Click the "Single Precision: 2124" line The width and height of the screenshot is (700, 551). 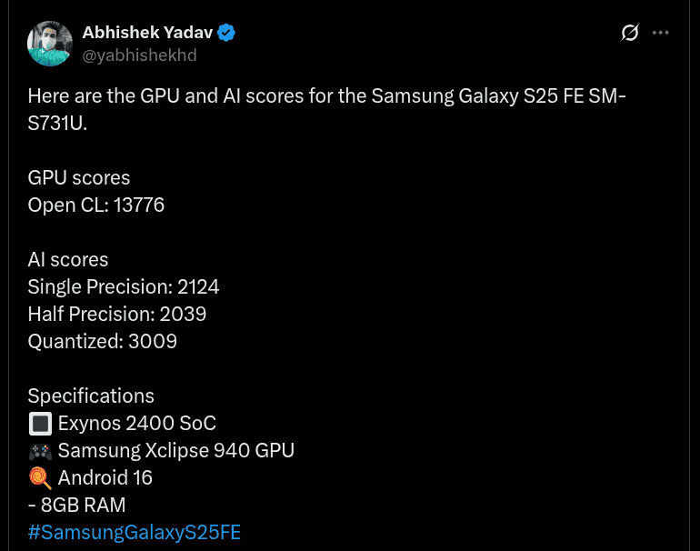[x=124, y=287]
